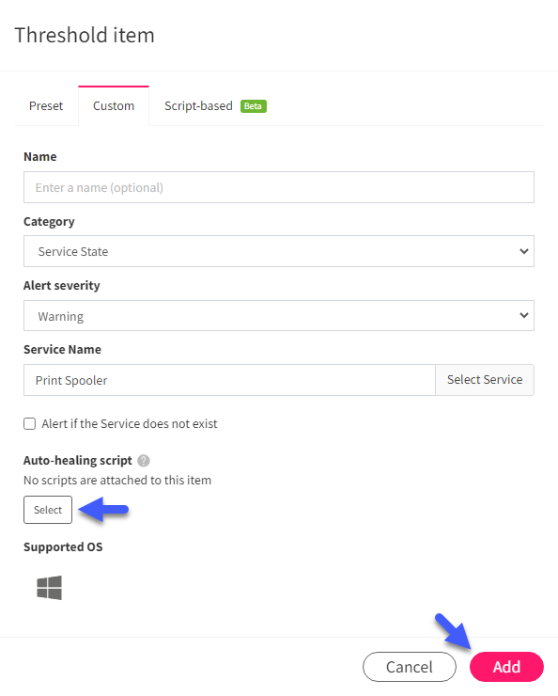Viewport: 558px width, 696px height.
Task: Switch to the Preset tab
Action: (x=46, y=106)
